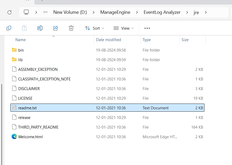Select CLASSPATH_EXCEPTION_NOTE file name

[x=44, y=79]
